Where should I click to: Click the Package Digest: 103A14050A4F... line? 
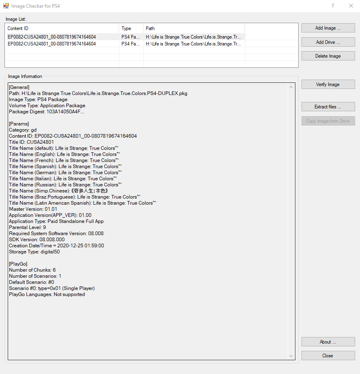click(47, 112)
